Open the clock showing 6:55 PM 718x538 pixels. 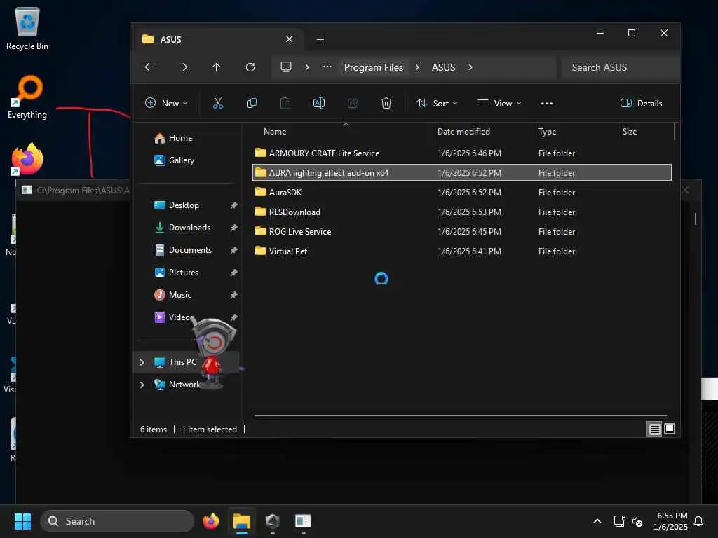(x=671, y=521)
